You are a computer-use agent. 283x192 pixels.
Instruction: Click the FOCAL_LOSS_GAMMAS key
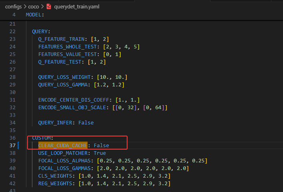[64, 168]
